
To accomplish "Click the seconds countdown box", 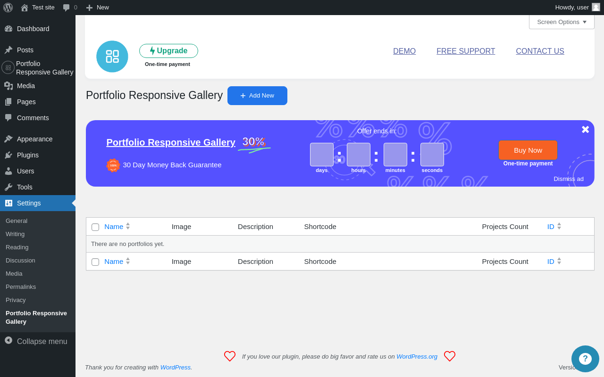I will tap(432, 155).
